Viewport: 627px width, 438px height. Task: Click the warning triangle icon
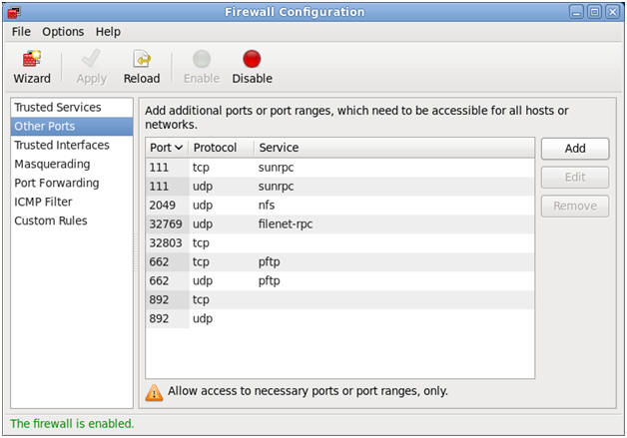click(x=154, y=392)
